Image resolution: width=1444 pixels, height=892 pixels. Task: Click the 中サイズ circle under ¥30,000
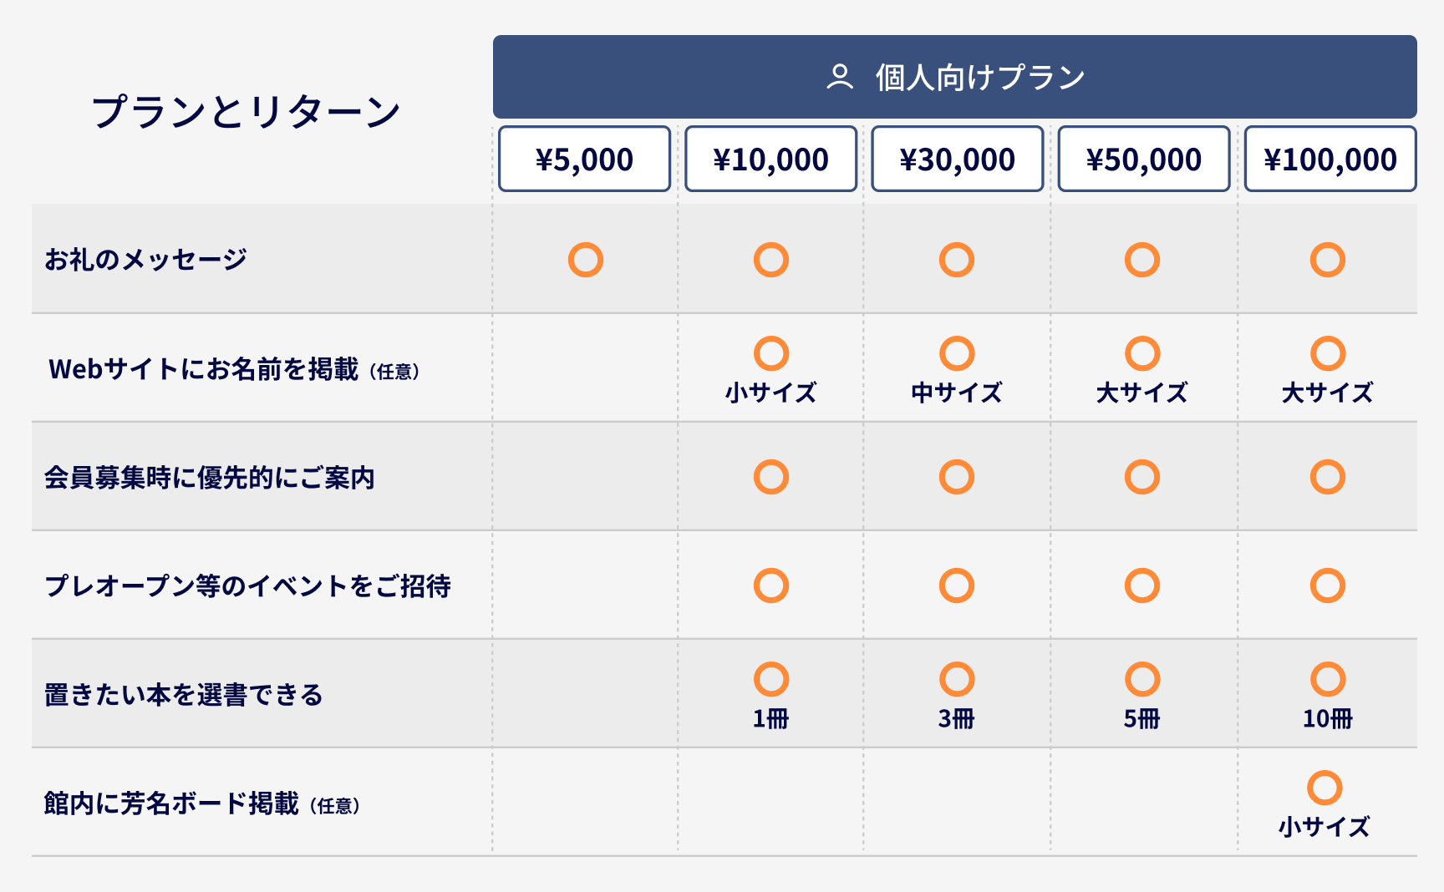(x=956, y=353)
